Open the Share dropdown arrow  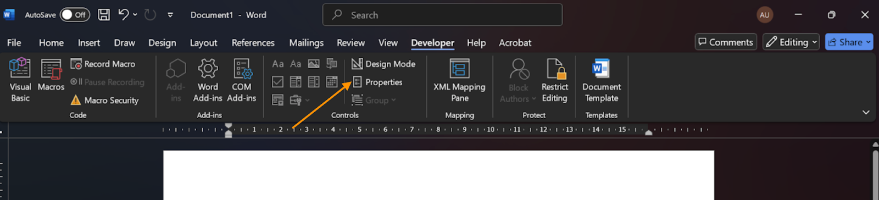tap(869, 42)
